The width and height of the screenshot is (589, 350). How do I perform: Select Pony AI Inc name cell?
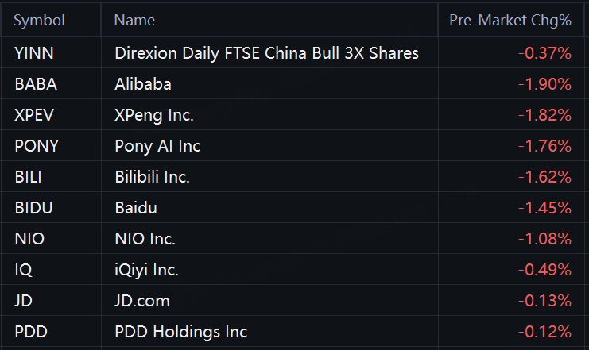point(157,146)
